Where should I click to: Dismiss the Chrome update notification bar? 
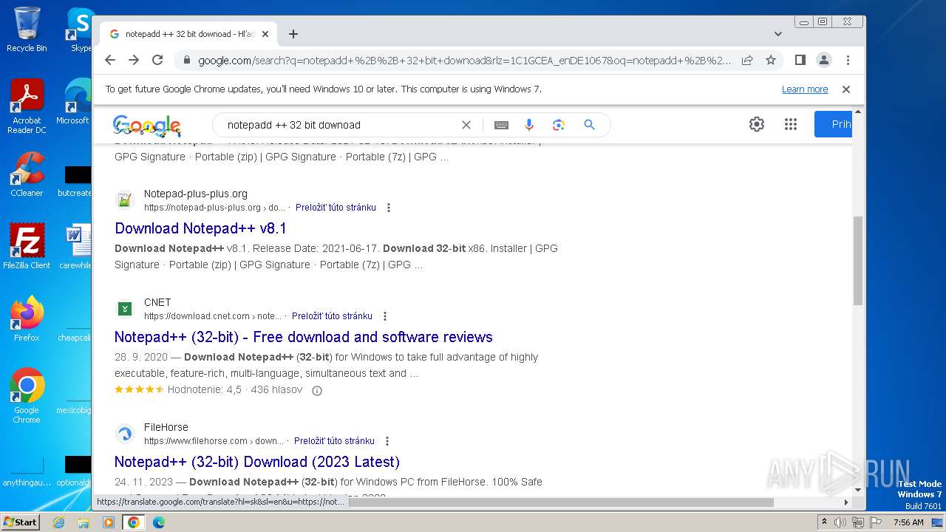tap(846, 89)
